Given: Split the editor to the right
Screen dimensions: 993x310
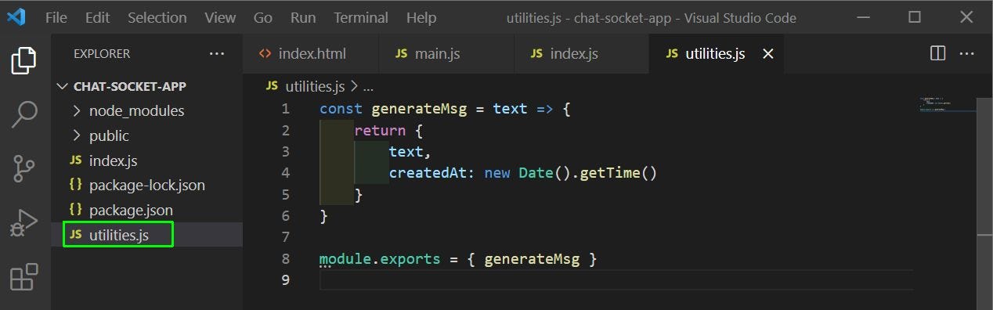Looking at the screenshot, I should coord(937,53).
